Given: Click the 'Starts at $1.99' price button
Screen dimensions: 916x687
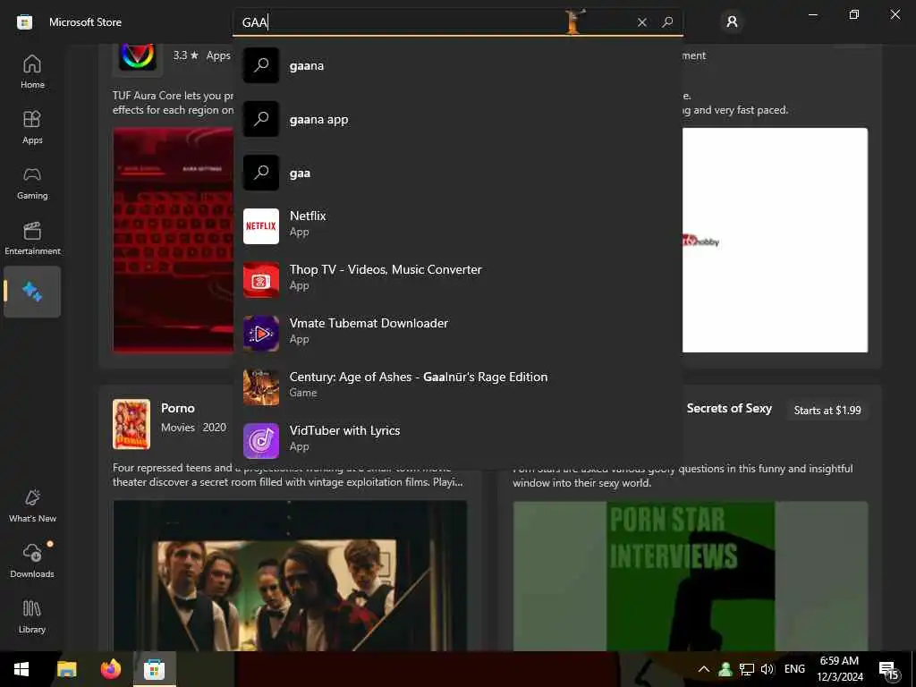Looking at the screenshot, I should coord(827,410).
